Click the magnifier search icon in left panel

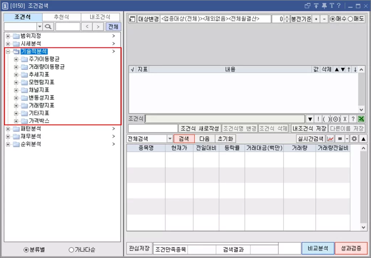(48, 27)
